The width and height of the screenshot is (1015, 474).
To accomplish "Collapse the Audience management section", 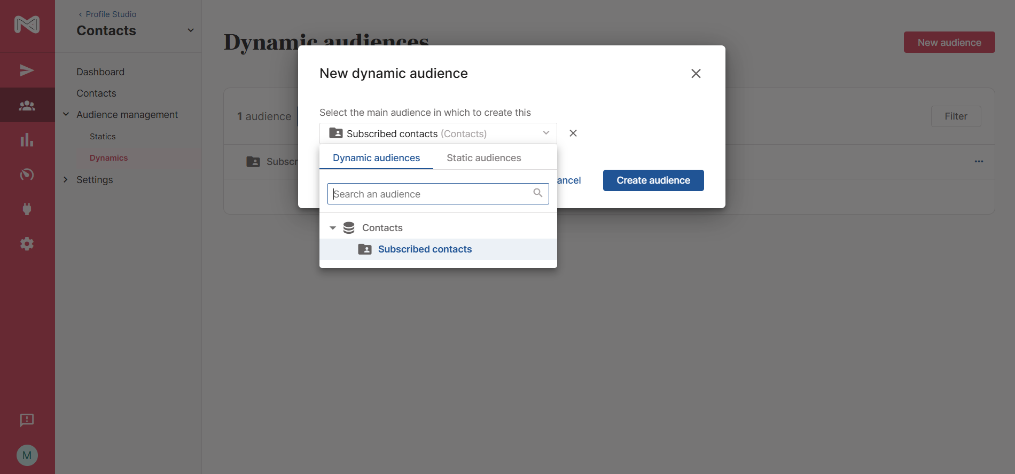I will 66,115.
